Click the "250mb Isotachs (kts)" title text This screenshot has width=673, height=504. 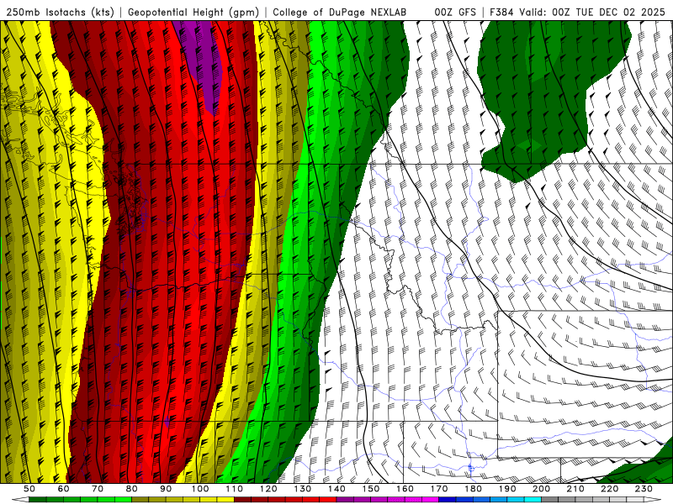click(60, 12)
